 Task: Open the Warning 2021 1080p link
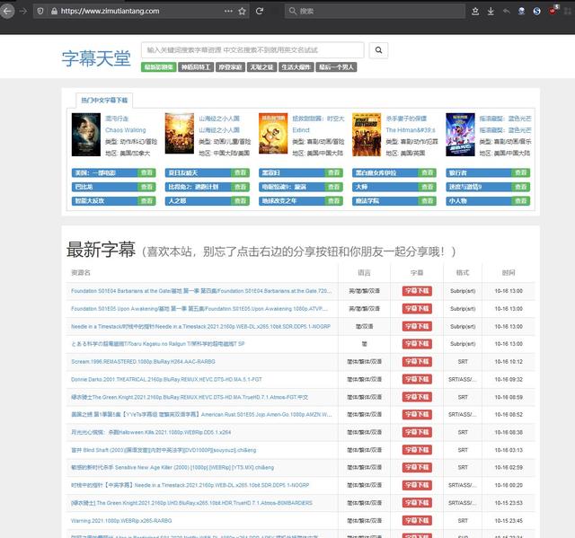[121, 521]
